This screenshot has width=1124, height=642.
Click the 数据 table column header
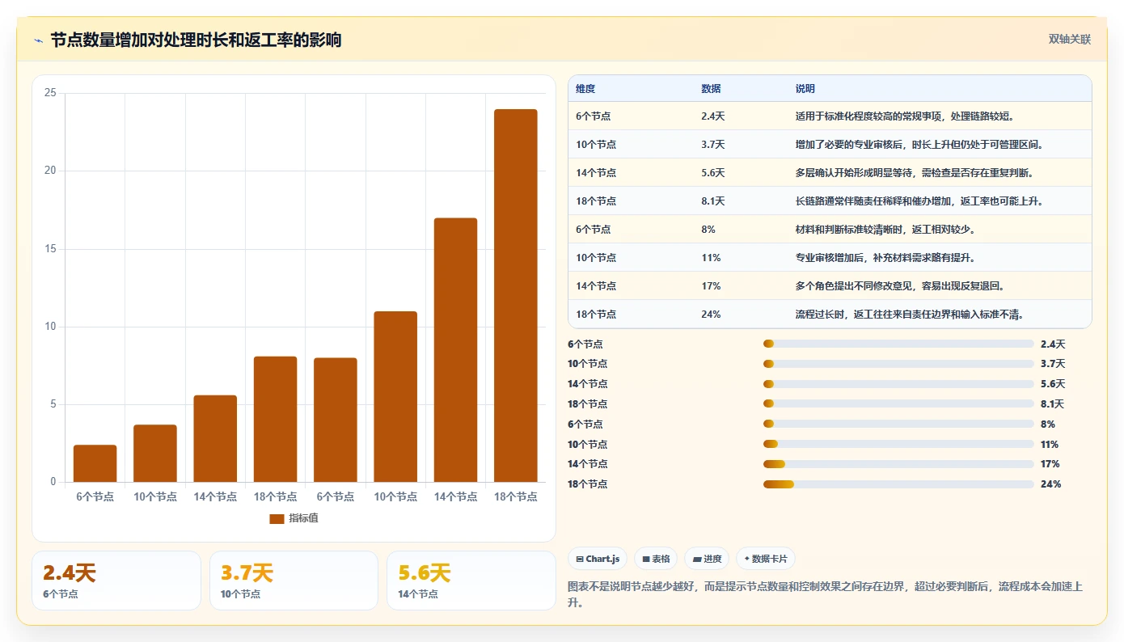click(x=711, y=89)
